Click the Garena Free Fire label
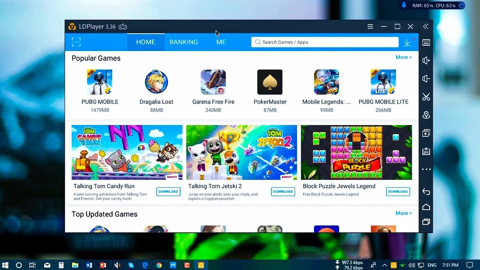This screenshot has width=480, height=270. click(213, 102)
